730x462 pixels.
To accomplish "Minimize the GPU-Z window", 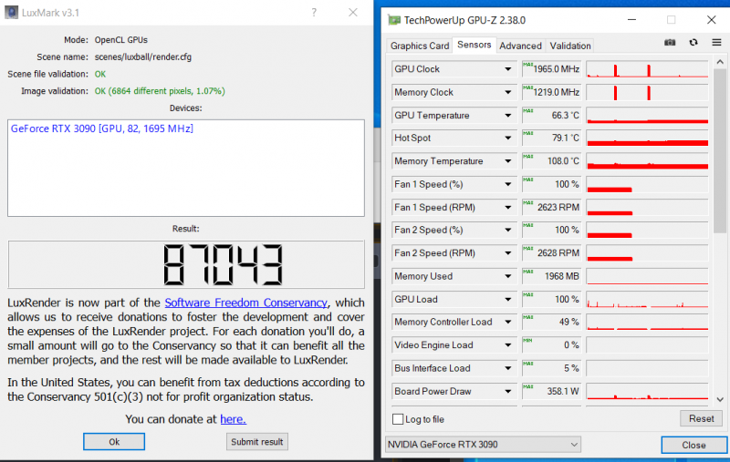I will (631, 19).
